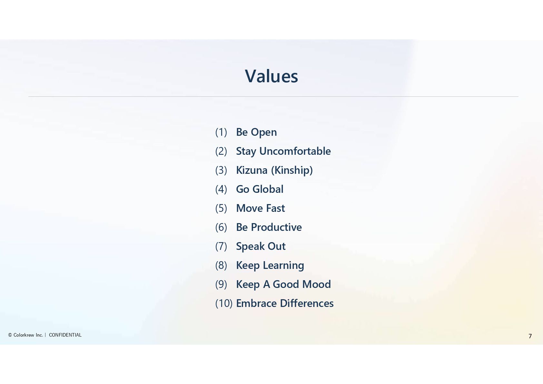The image size is (543, 384).
Task: Click the page number 7
Action: pos(530,336)
